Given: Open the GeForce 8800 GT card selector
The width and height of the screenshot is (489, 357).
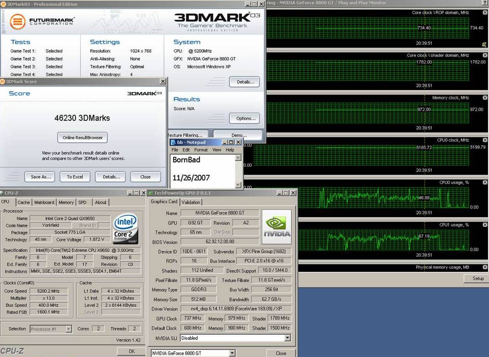Looking at the screenshot, I should click(x=232, y=353).
